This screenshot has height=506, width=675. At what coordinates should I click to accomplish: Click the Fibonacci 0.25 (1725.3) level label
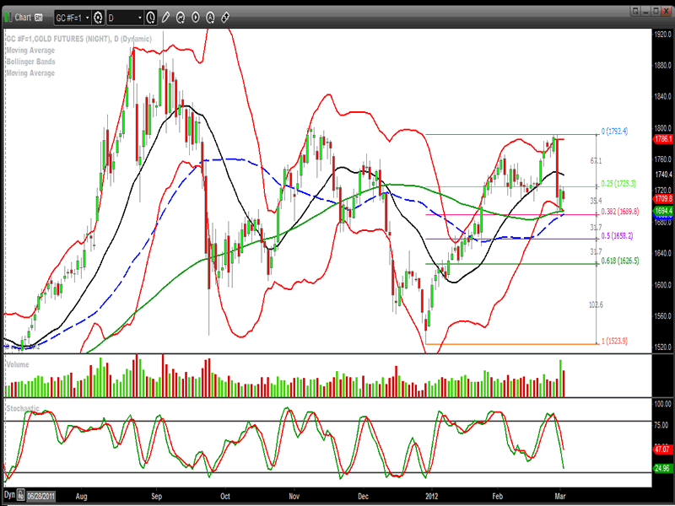[x=618, y=183]
